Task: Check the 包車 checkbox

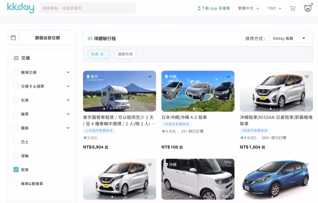Action: 16,100
